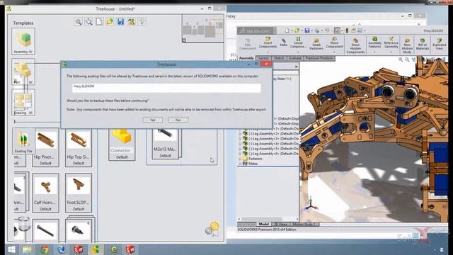Click Edit Component in SOLIDWORKS ribbon

(248, 44)
